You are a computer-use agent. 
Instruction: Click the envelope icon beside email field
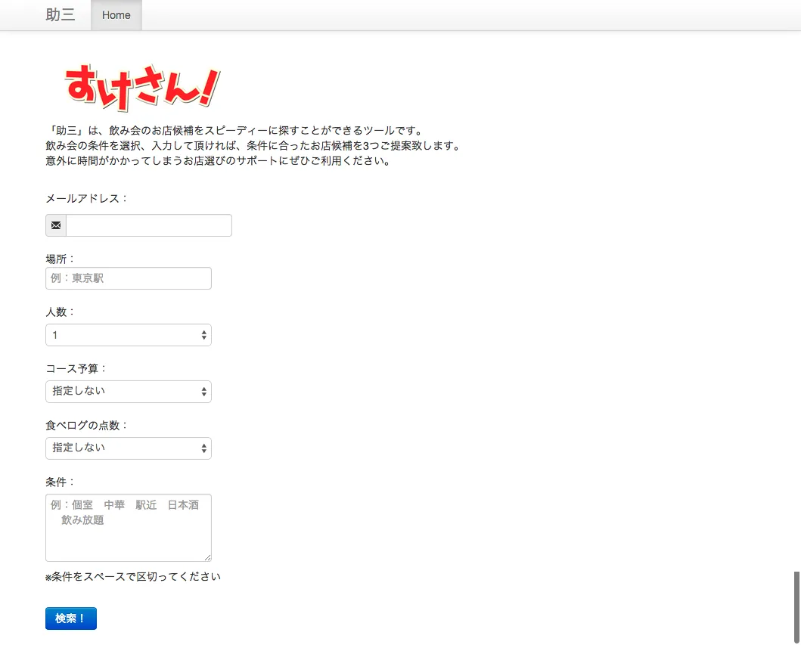(56, 225)
